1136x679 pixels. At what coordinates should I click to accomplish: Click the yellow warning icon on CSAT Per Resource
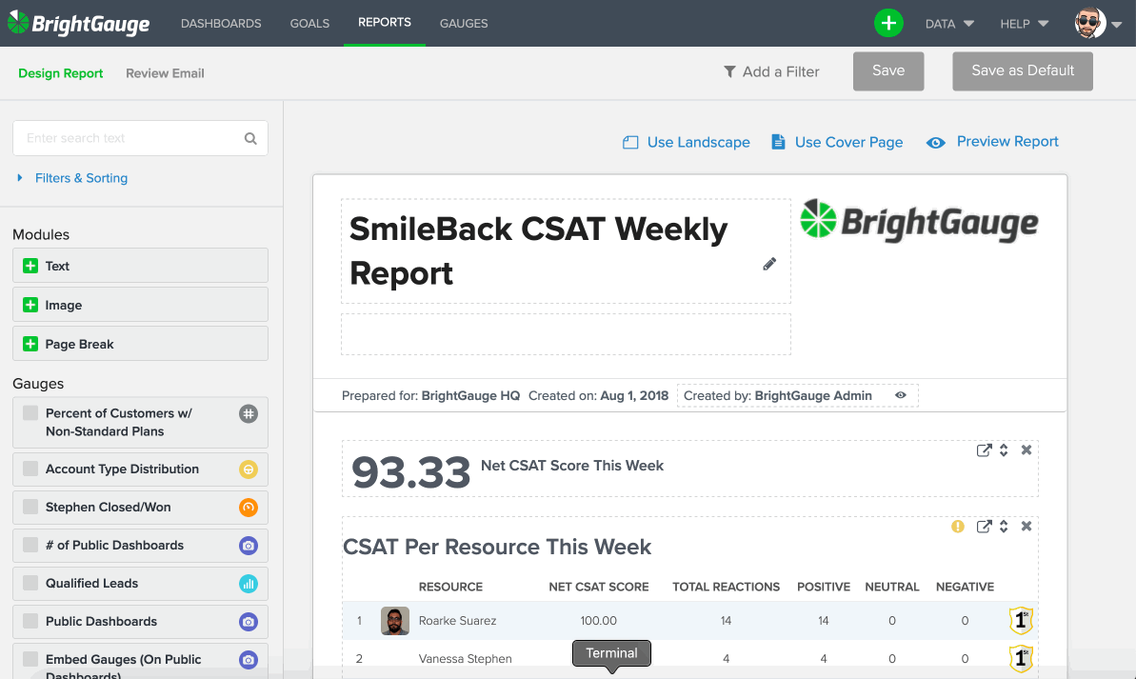958,526
